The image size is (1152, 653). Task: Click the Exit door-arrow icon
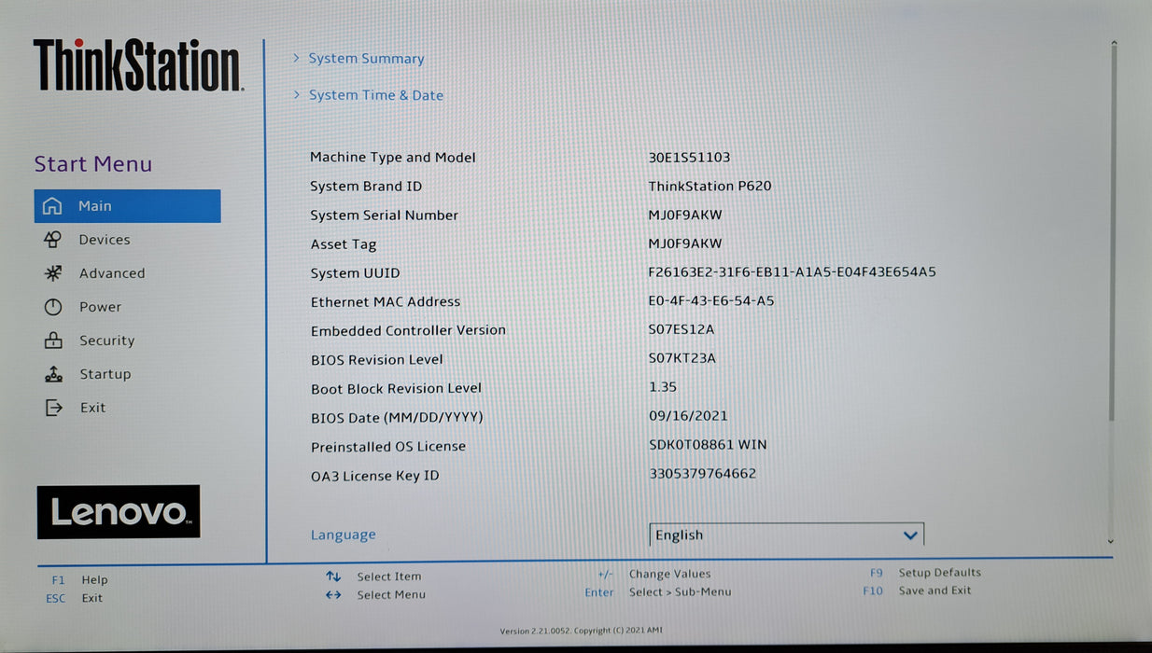tap(53, 408)
